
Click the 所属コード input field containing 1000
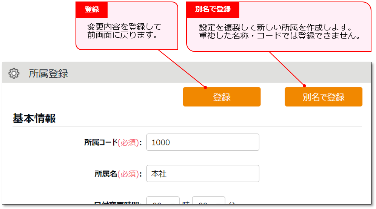(x=203, y=142)
